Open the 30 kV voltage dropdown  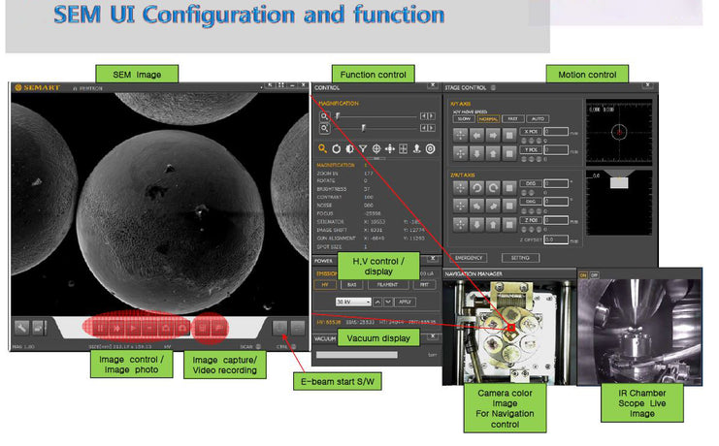tap(353, 302)
